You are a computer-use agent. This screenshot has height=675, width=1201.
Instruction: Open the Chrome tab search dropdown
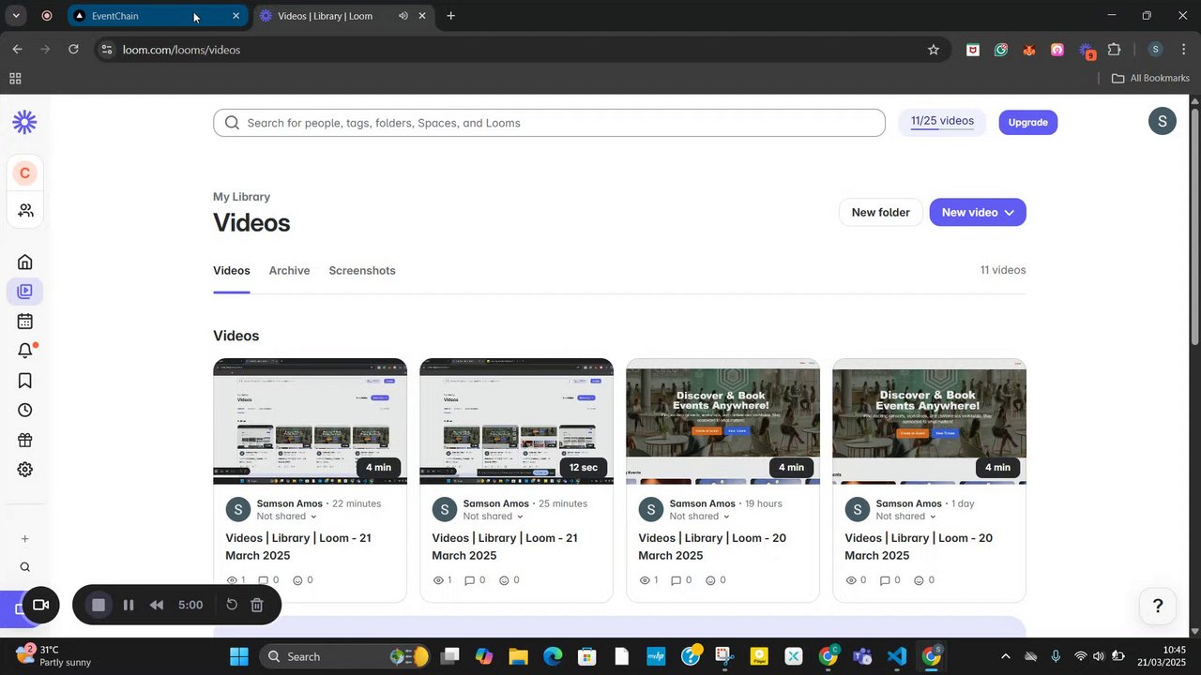point(16,16)
